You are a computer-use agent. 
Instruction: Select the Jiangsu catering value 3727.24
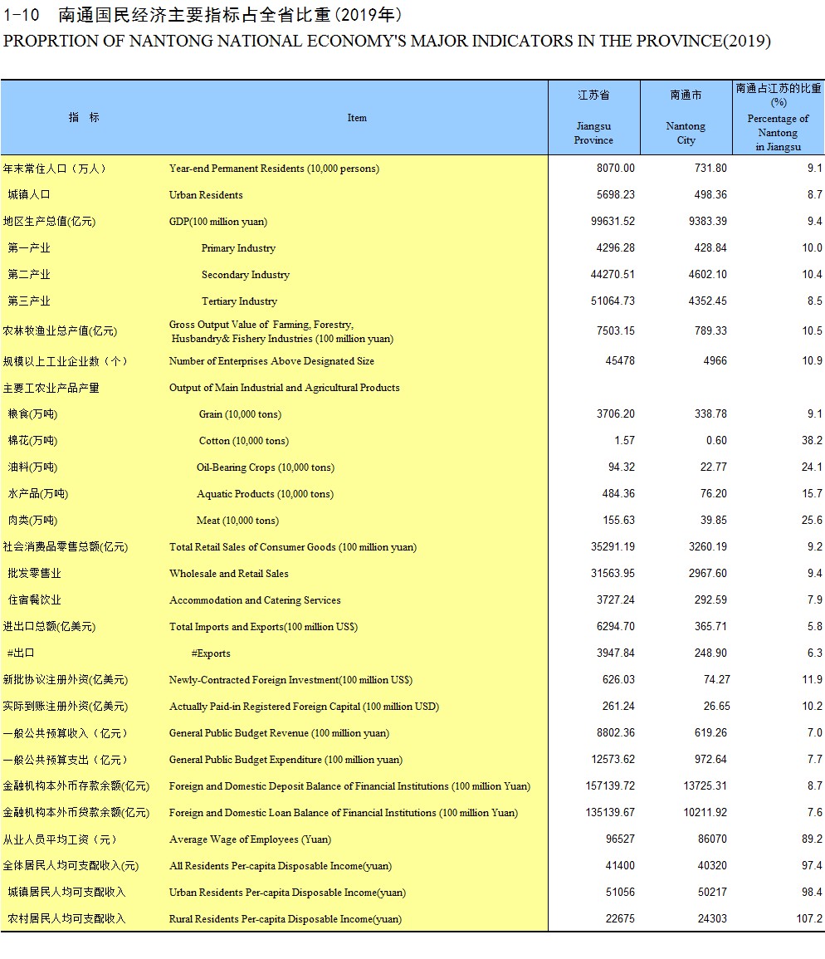pyautogui.click(x=615, y=600)
